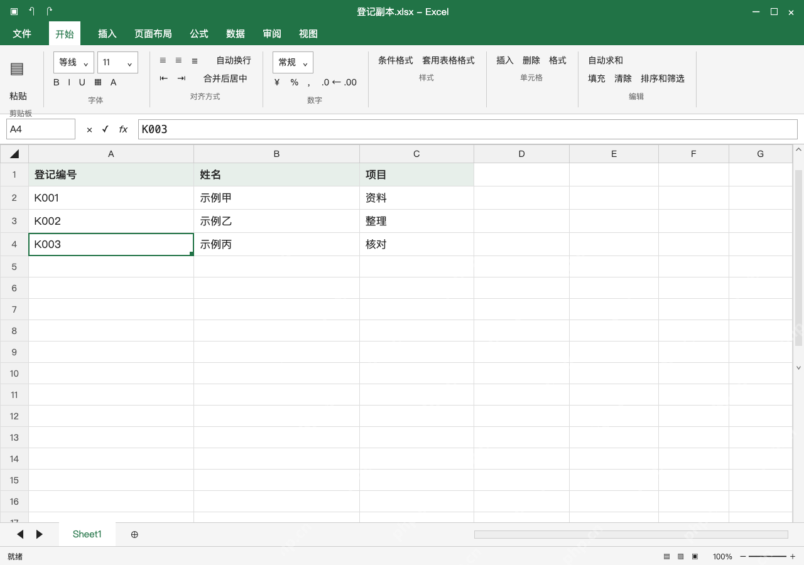This screenshot has height=565, width=804.
Task: Click the horizontal scrollbar below the grid
Action: coord(631,534)
